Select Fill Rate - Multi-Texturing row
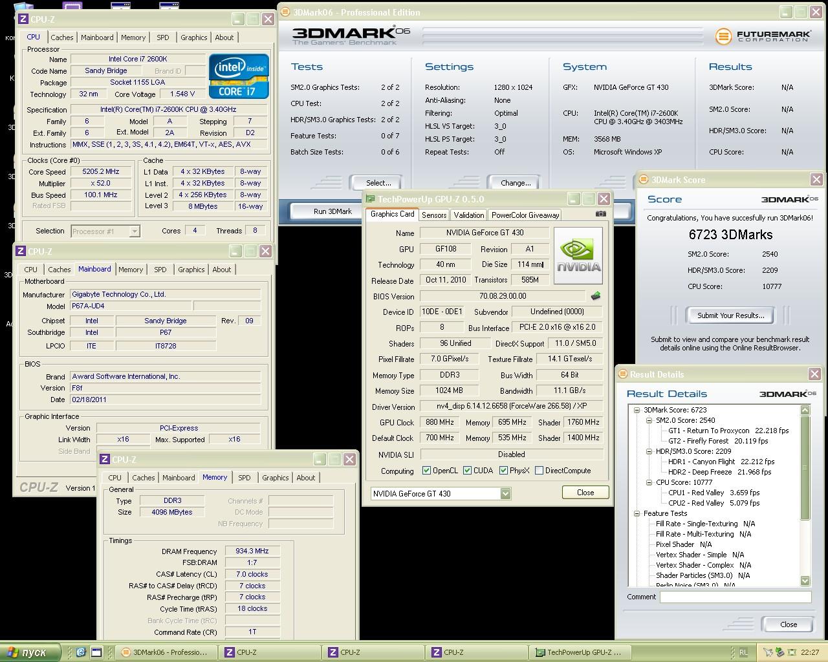This screenshot has width=828, height=662. point(703,534)
